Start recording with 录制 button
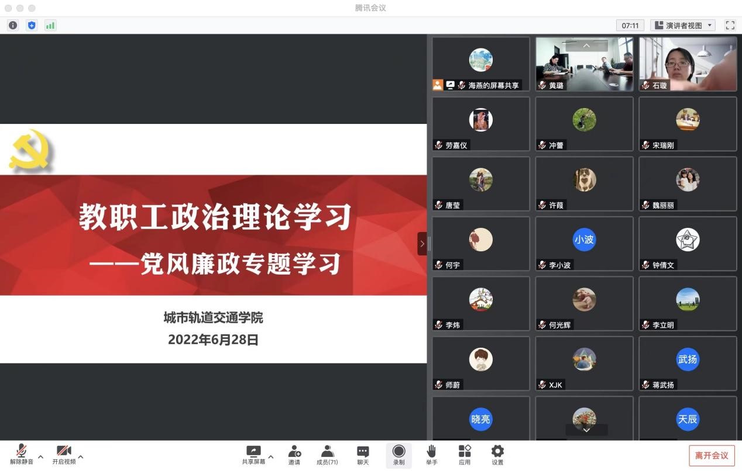 tap(399, 455)
